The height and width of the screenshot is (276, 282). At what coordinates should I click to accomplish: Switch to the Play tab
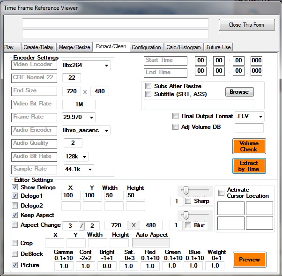point(12,47)
